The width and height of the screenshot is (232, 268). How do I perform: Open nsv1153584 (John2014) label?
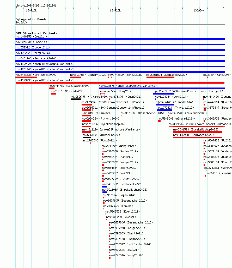pyautogui.click(x=171, y=97)
